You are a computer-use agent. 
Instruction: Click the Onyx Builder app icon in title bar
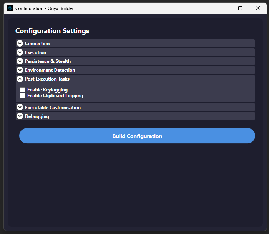(10, 8)
